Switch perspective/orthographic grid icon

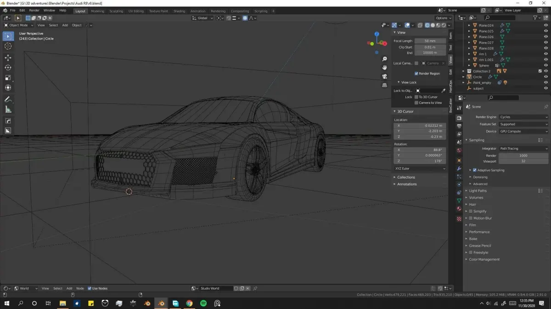pos(385,85)
